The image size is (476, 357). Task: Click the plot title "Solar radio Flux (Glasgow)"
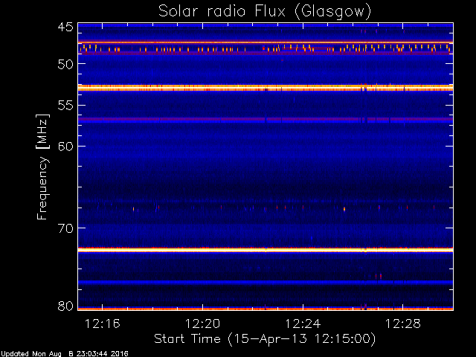(x=265, y=11)
